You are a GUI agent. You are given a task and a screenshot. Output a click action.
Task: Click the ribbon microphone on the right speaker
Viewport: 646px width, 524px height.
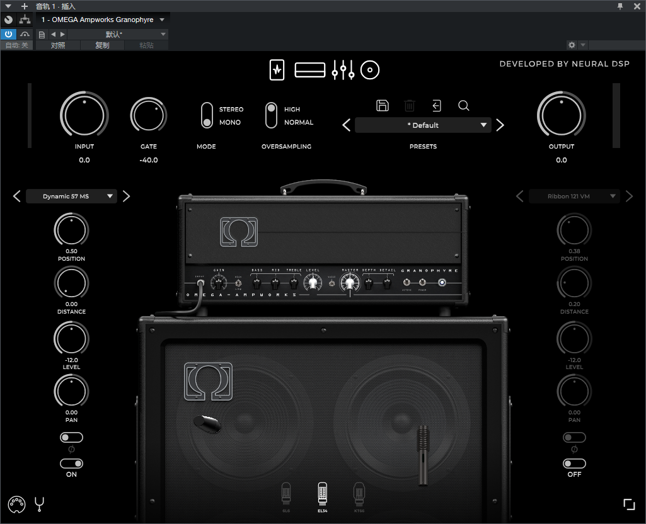423,455
